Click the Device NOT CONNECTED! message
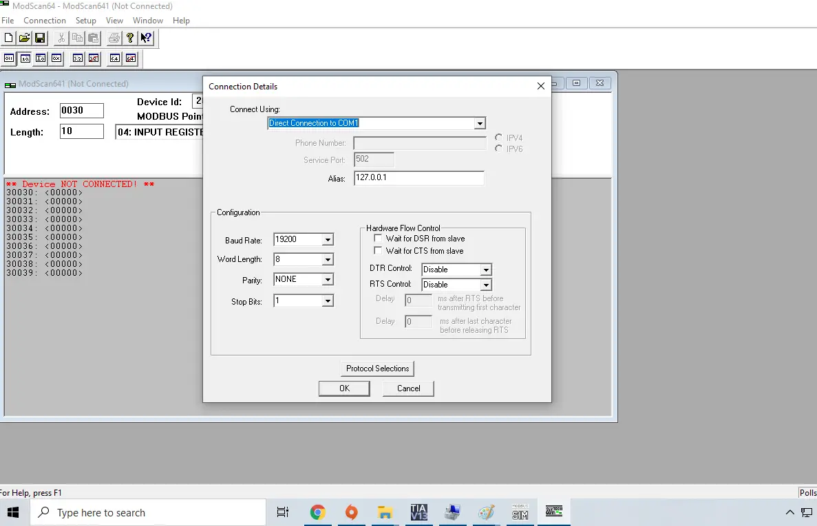Image resolution: width=817 pixels, height=526 pixels. click(81, 184)
